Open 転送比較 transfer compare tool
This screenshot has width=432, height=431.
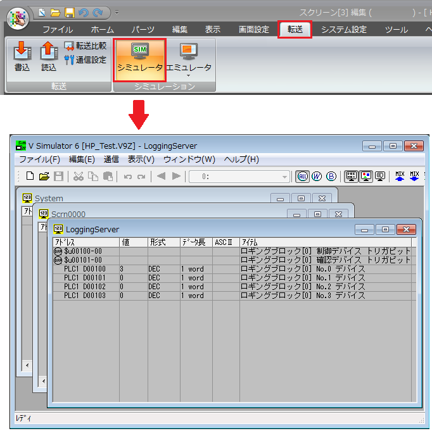86,46
